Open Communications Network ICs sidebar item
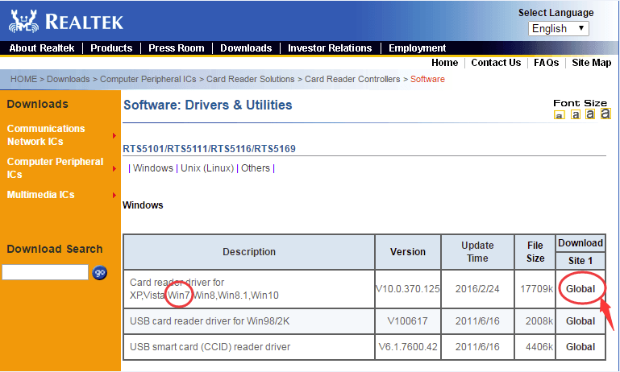This screenshot has height=372, width=620. pos(46,135)
